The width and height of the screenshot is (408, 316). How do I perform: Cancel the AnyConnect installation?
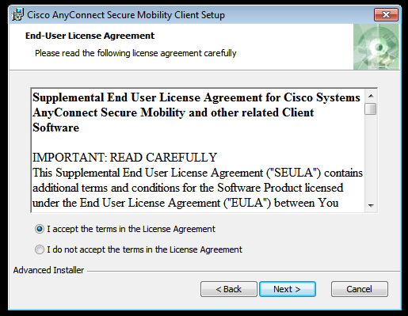pyautogui.click(x=360, y=289)
